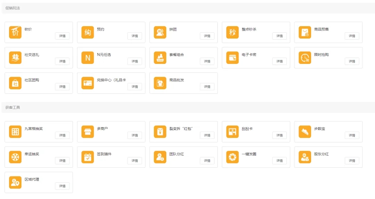Open the 商品预售 presale icon

click(x=305, y=32)
